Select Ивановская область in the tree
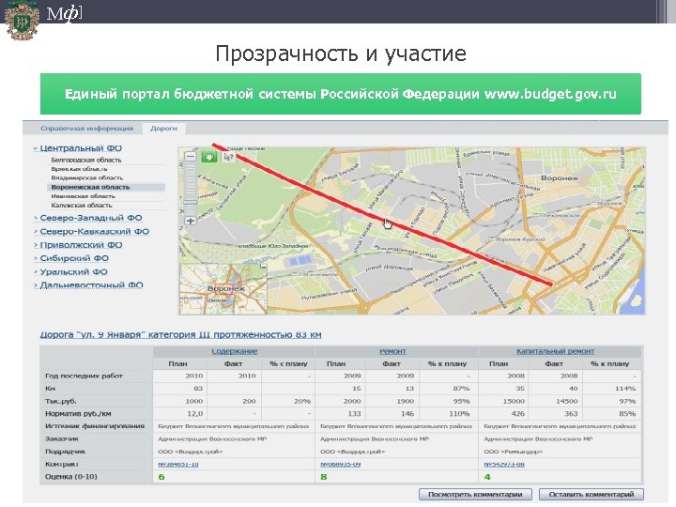The width and height of the screenshot is (676, 507). click(x=84, y=196)
